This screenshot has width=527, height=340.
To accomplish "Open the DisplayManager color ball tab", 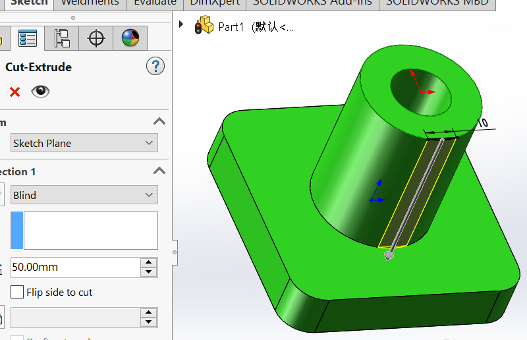I will [x=130, y=38].
